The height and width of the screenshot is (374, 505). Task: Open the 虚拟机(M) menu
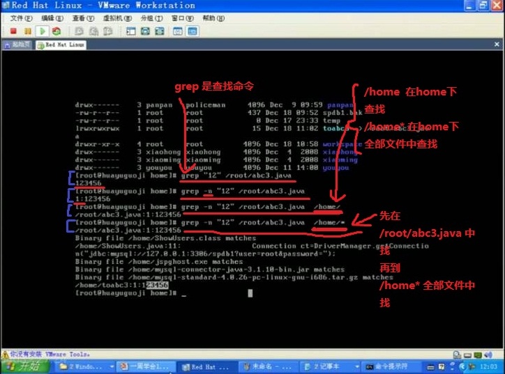[117, 18]
